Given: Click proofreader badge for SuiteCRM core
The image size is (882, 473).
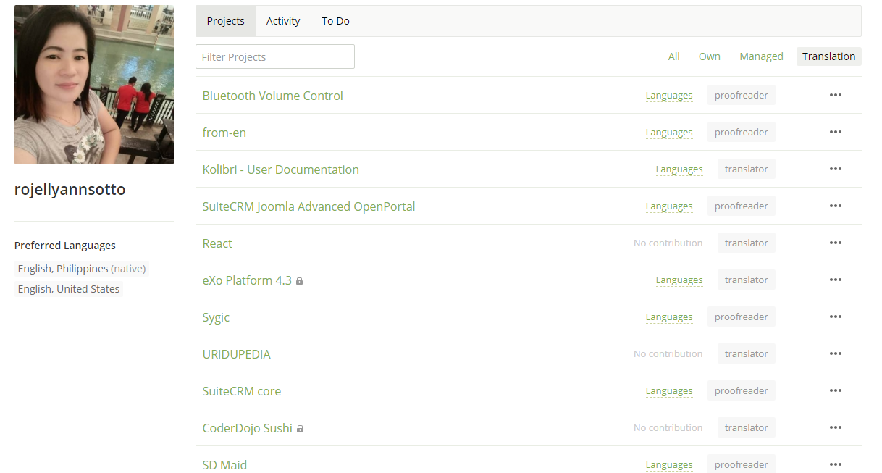Looking at the screenshot, I should point(742,390).
